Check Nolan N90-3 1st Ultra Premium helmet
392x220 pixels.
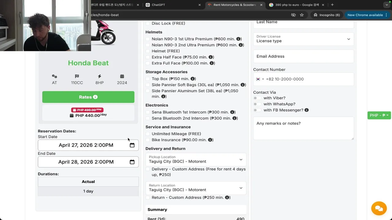click(148, 39)
